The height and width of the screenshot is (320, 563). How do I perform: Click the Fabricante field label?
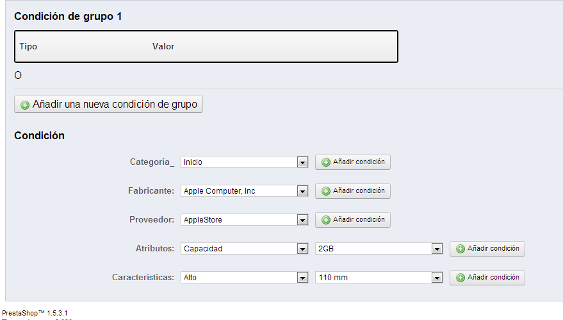[x=151, y=191]
